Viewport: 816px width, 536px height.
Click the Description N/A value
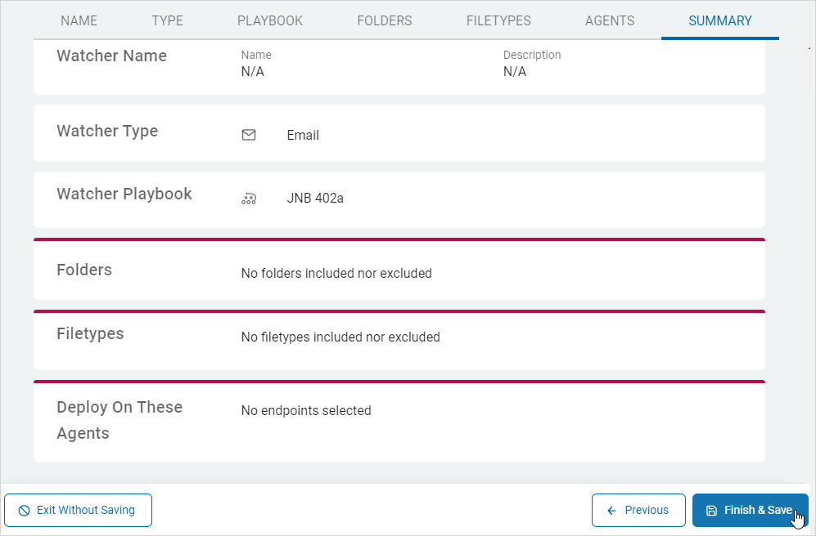(514, 71)
